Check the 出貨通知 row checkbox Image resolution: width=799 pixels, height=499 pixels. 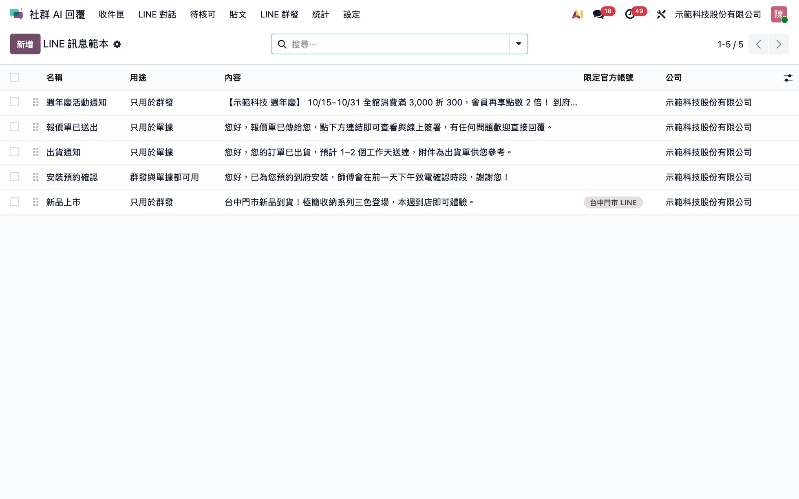click(14, 152)
